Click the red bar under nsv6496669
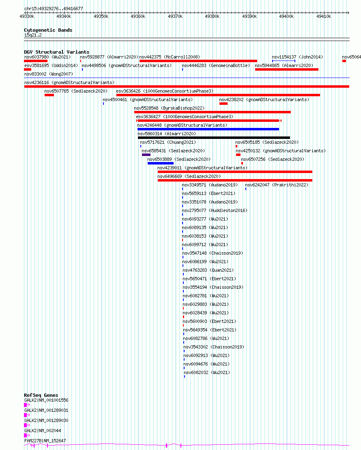 pos(235,180)
